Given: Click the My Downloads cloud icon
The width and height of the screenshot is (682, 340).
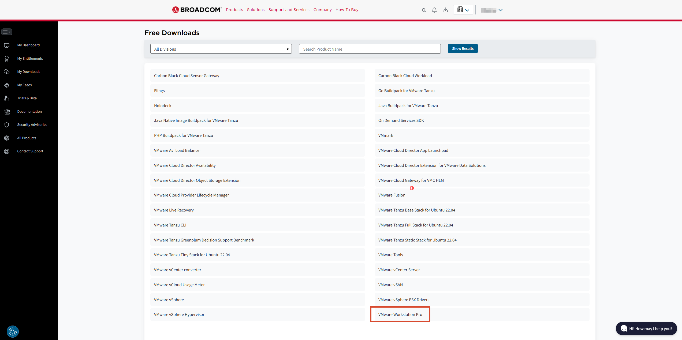Looking at the screenshot, I should (7, 72).
